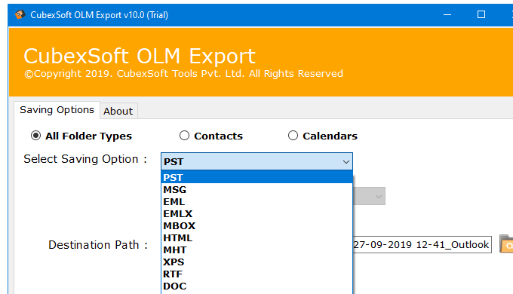Click the Select Saving Option label
Viewport: 513px width, 294px height.
pos(85,159)
